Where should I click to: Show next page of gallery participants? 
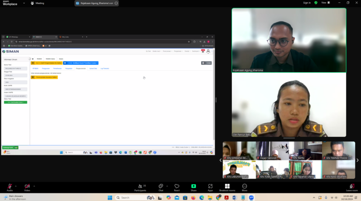[357, 160]
